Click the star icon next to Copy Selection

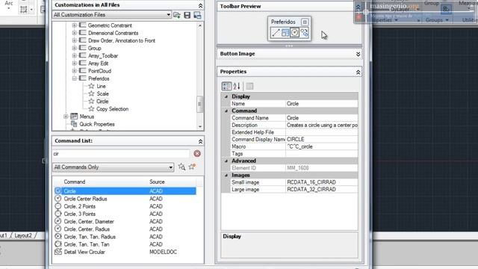tap(91, 109)
